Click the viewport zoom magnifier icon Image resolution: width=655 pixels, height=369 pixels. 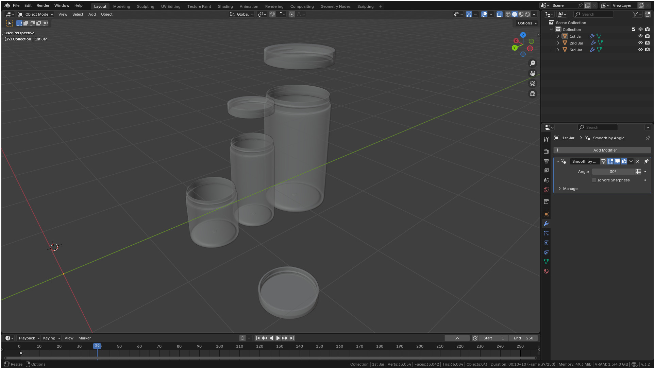[533, 63]
